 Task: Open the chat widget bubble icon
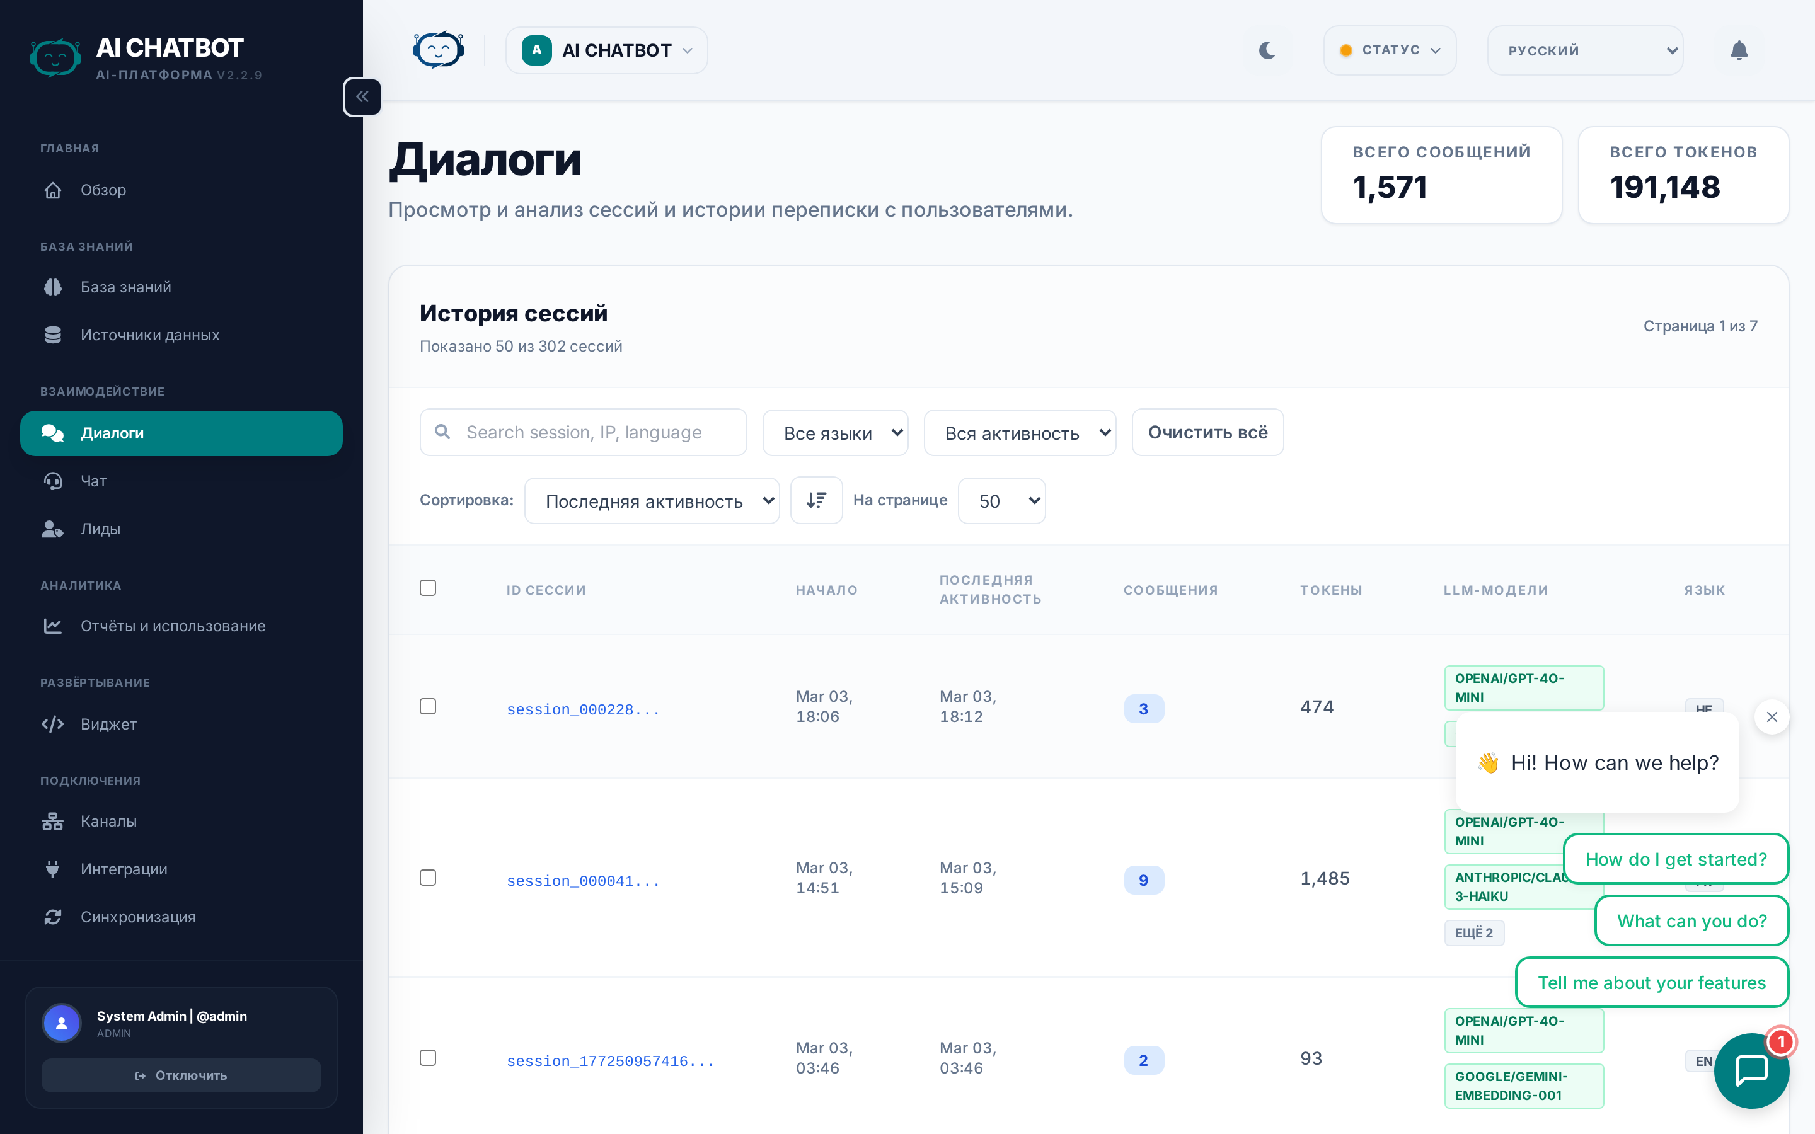[1751, 1070]
